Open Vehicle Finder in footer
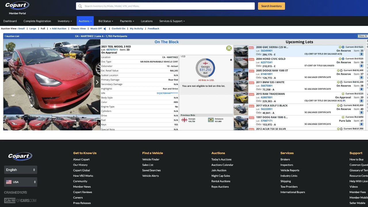 tap(151, 159)
